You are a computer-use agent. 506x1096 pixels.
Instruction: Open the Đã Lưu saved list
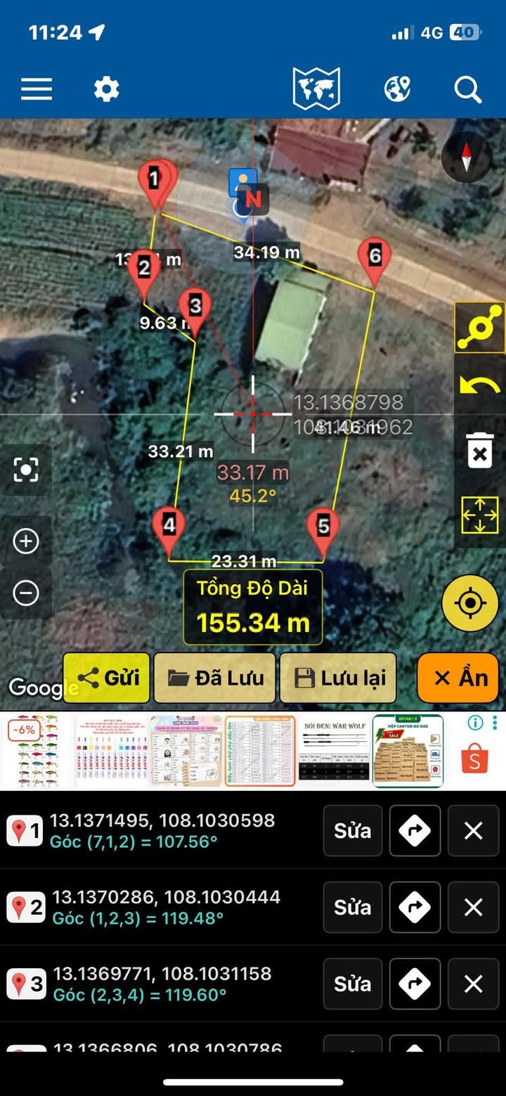pos(215,678)
